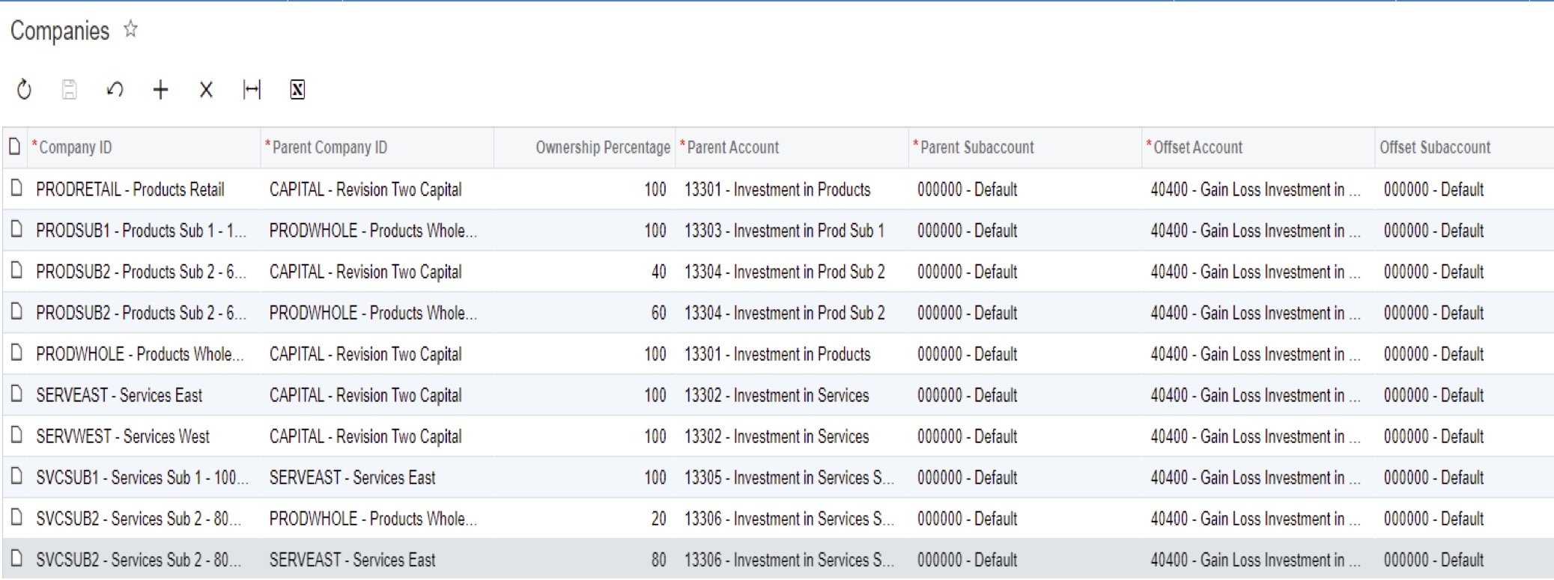Click the 'Companies' page title

[60, 31]
